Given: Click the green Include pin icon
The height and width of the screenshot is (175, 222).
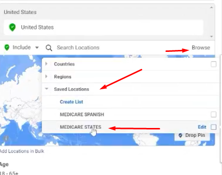Looking at the screenshot, I should click(7, 48).
